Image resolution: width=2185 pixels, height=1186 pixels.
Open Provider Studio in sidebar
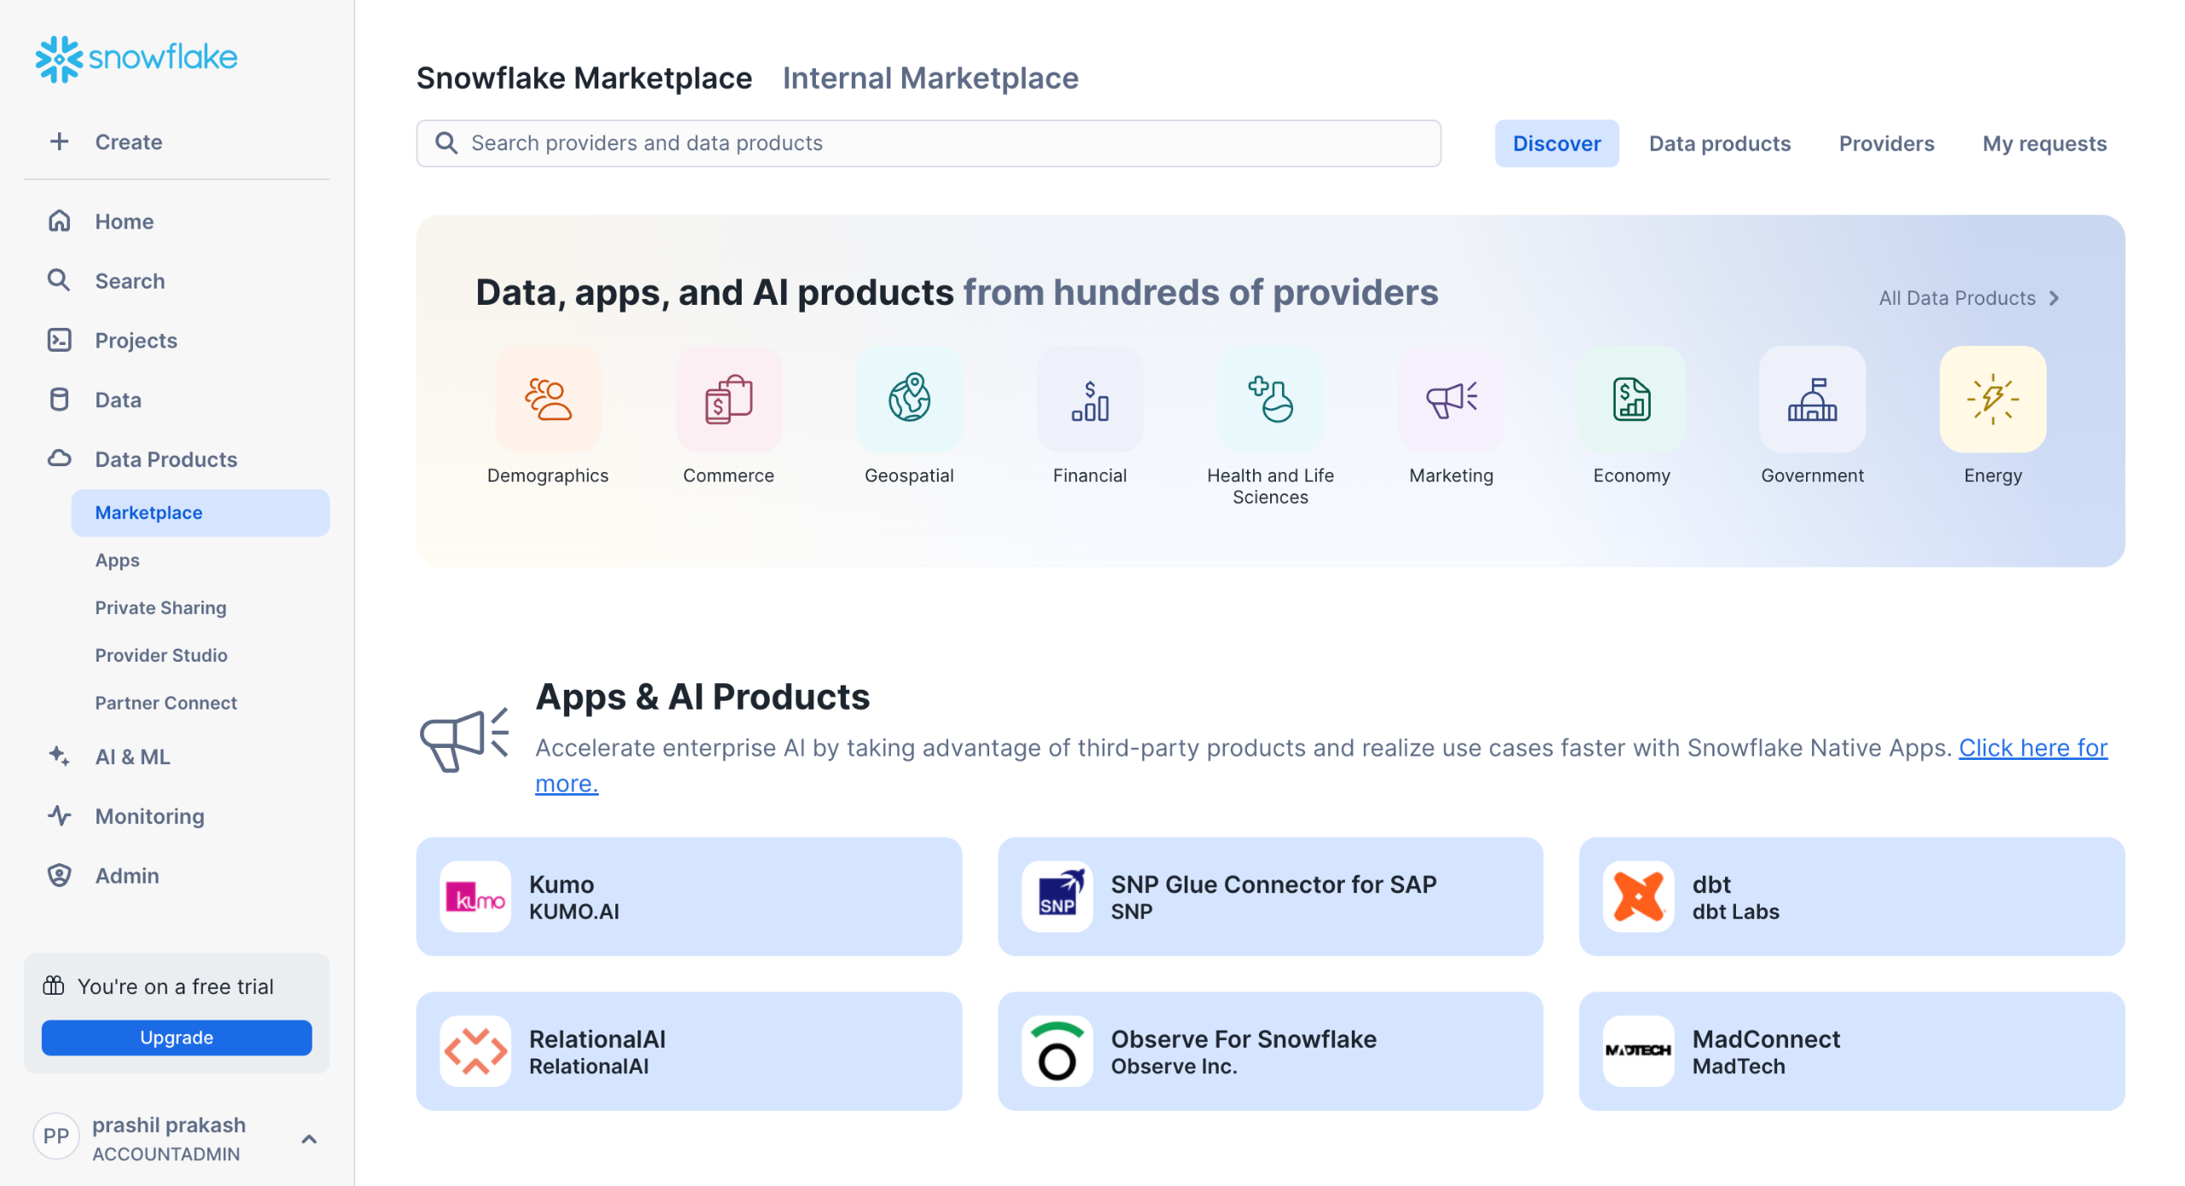(161, 655)
